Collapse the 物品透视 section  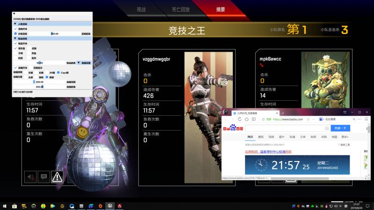(15, 38)
